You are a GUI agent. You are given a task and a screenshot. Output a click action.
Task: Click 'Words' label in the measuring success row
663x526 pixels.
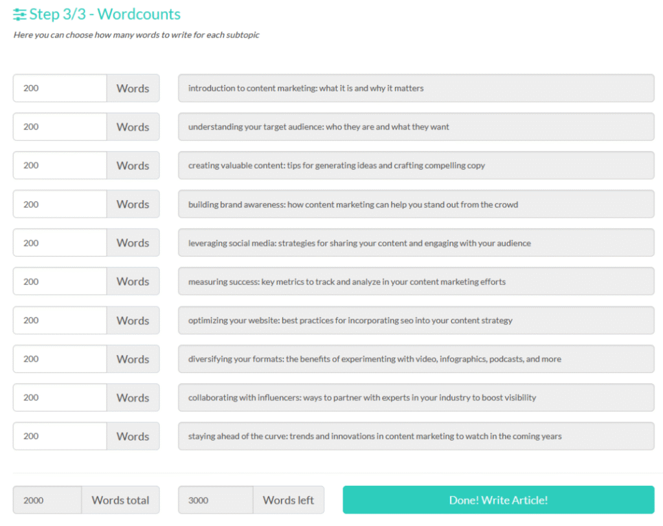[133, 281]
